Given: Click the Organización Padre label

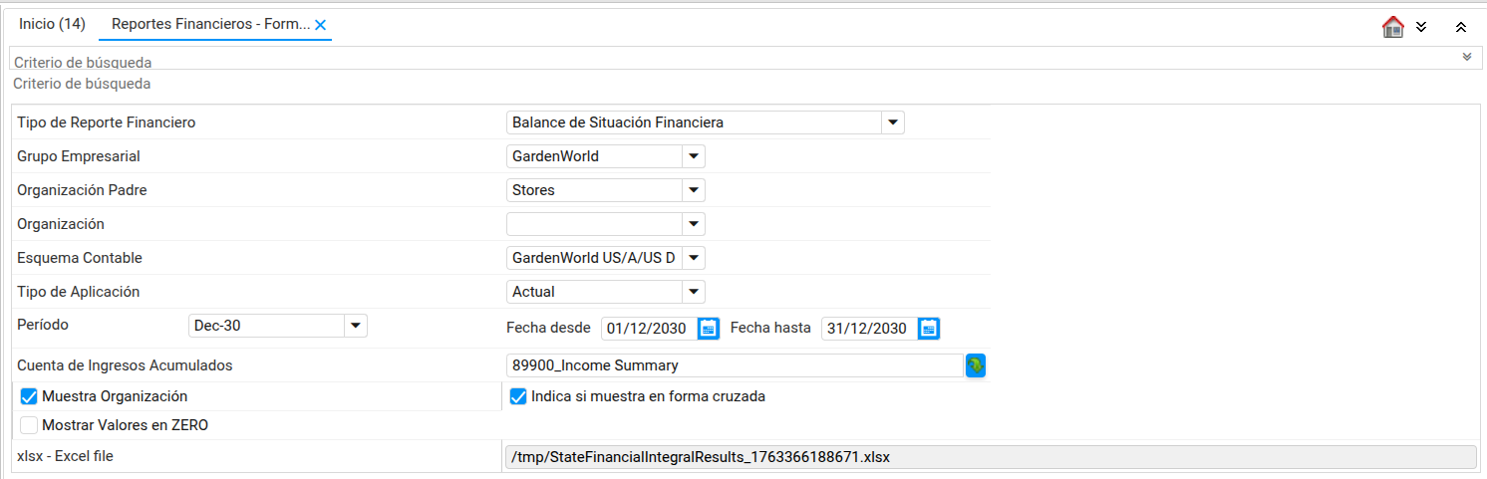Looking at the screenshot, I should pos(83,190).
